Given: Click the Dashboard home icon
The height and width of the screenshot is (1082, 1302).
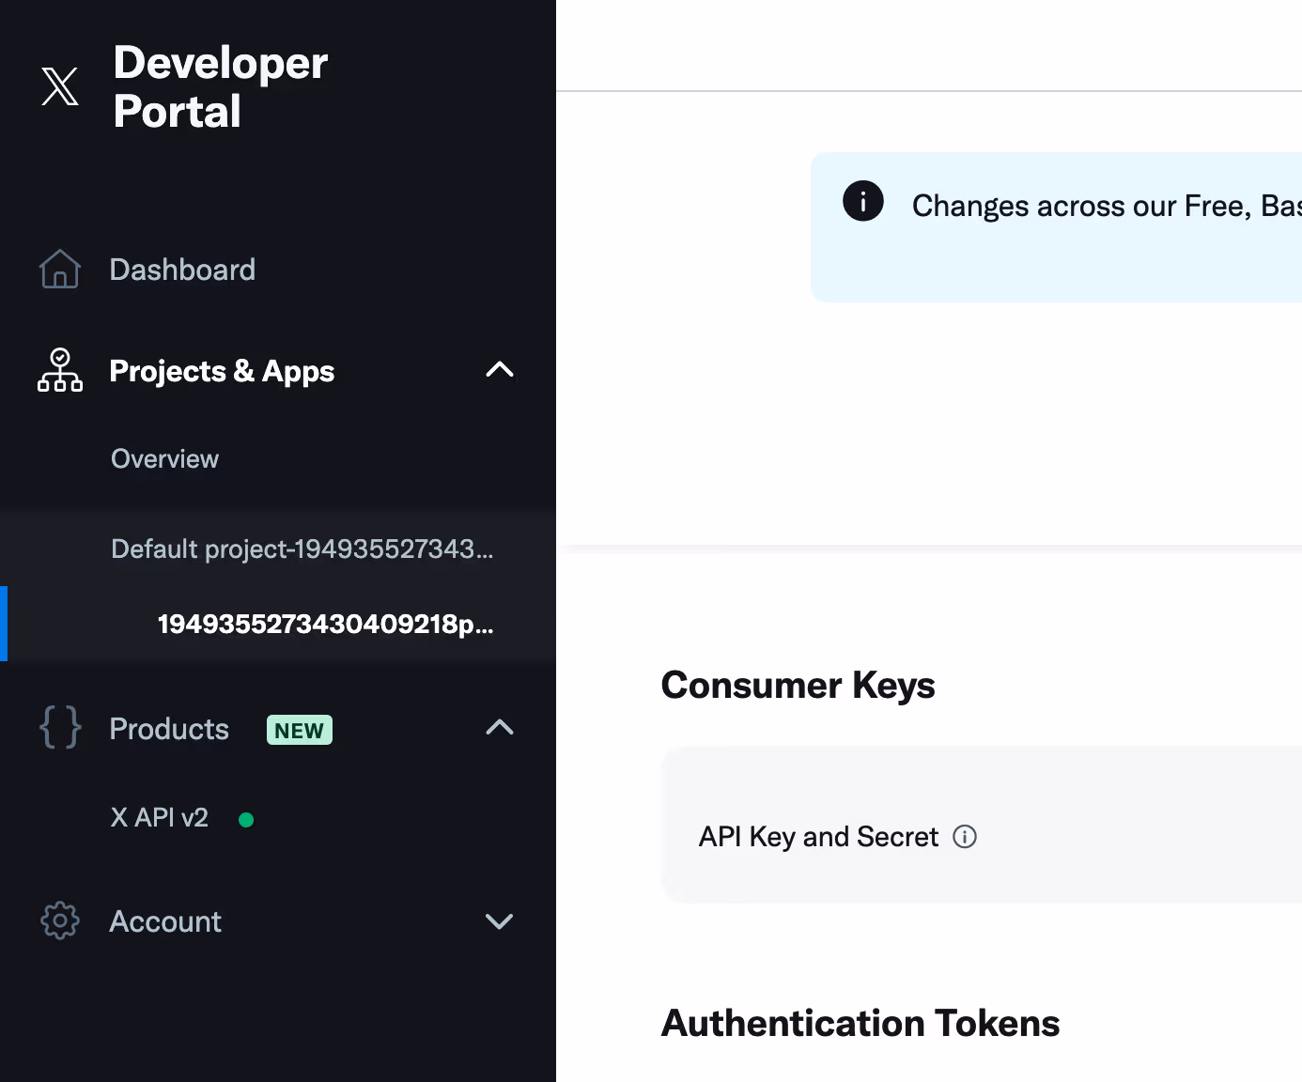Looking at the screenshot, I should pos(60,270).
